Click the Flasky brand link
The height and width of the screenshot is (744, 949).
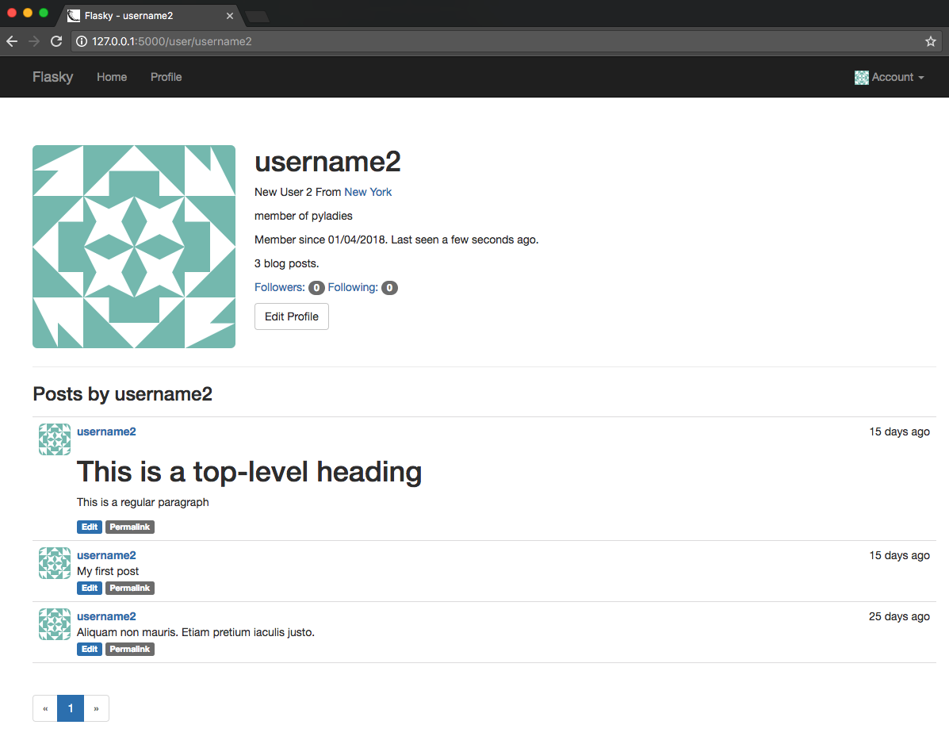(x=52, y=77)
